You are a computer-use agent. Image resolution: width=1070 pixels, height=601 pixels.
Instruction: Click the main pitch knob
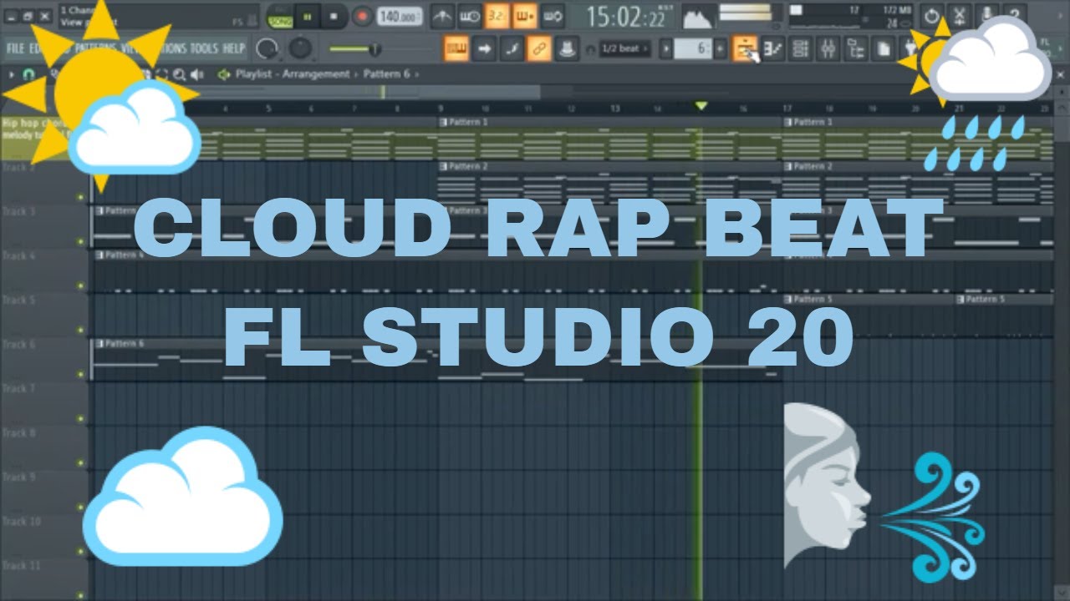299,49
